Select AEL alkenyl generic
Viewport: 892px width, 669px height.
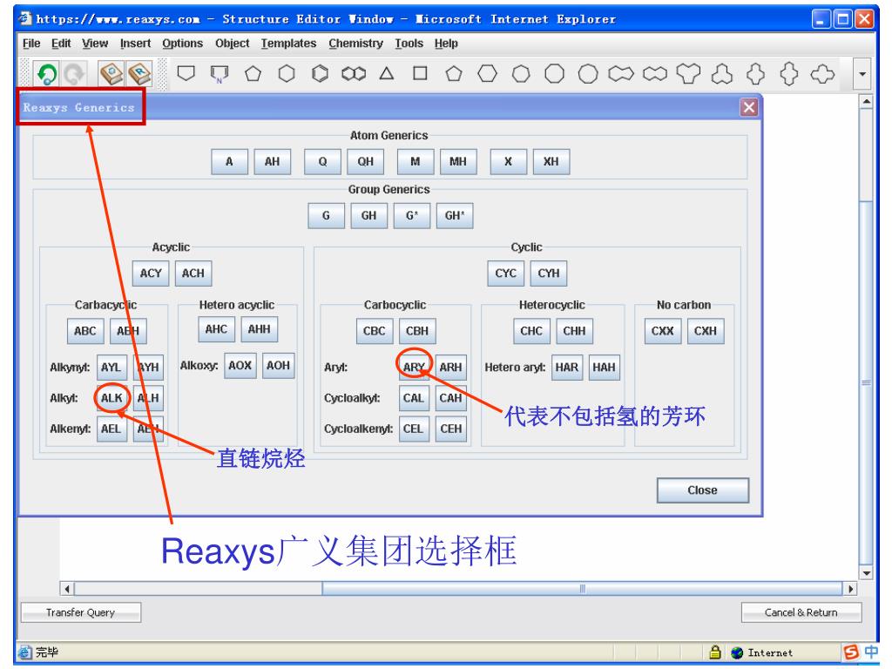click(111, 429)
